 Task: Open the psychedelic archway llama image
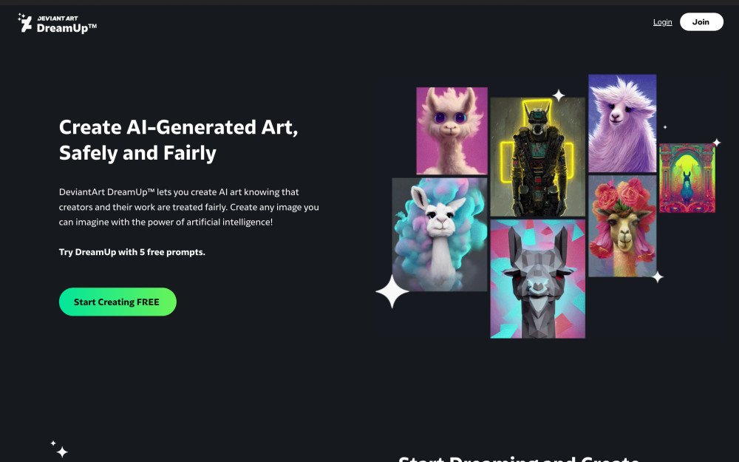tap(687, 177)
